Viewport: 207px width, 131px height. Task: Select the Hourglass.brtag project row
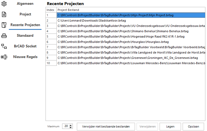click(x=131, y=42)
